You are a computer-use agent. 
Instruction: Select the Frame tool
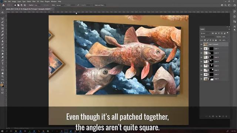pos(3,28)
